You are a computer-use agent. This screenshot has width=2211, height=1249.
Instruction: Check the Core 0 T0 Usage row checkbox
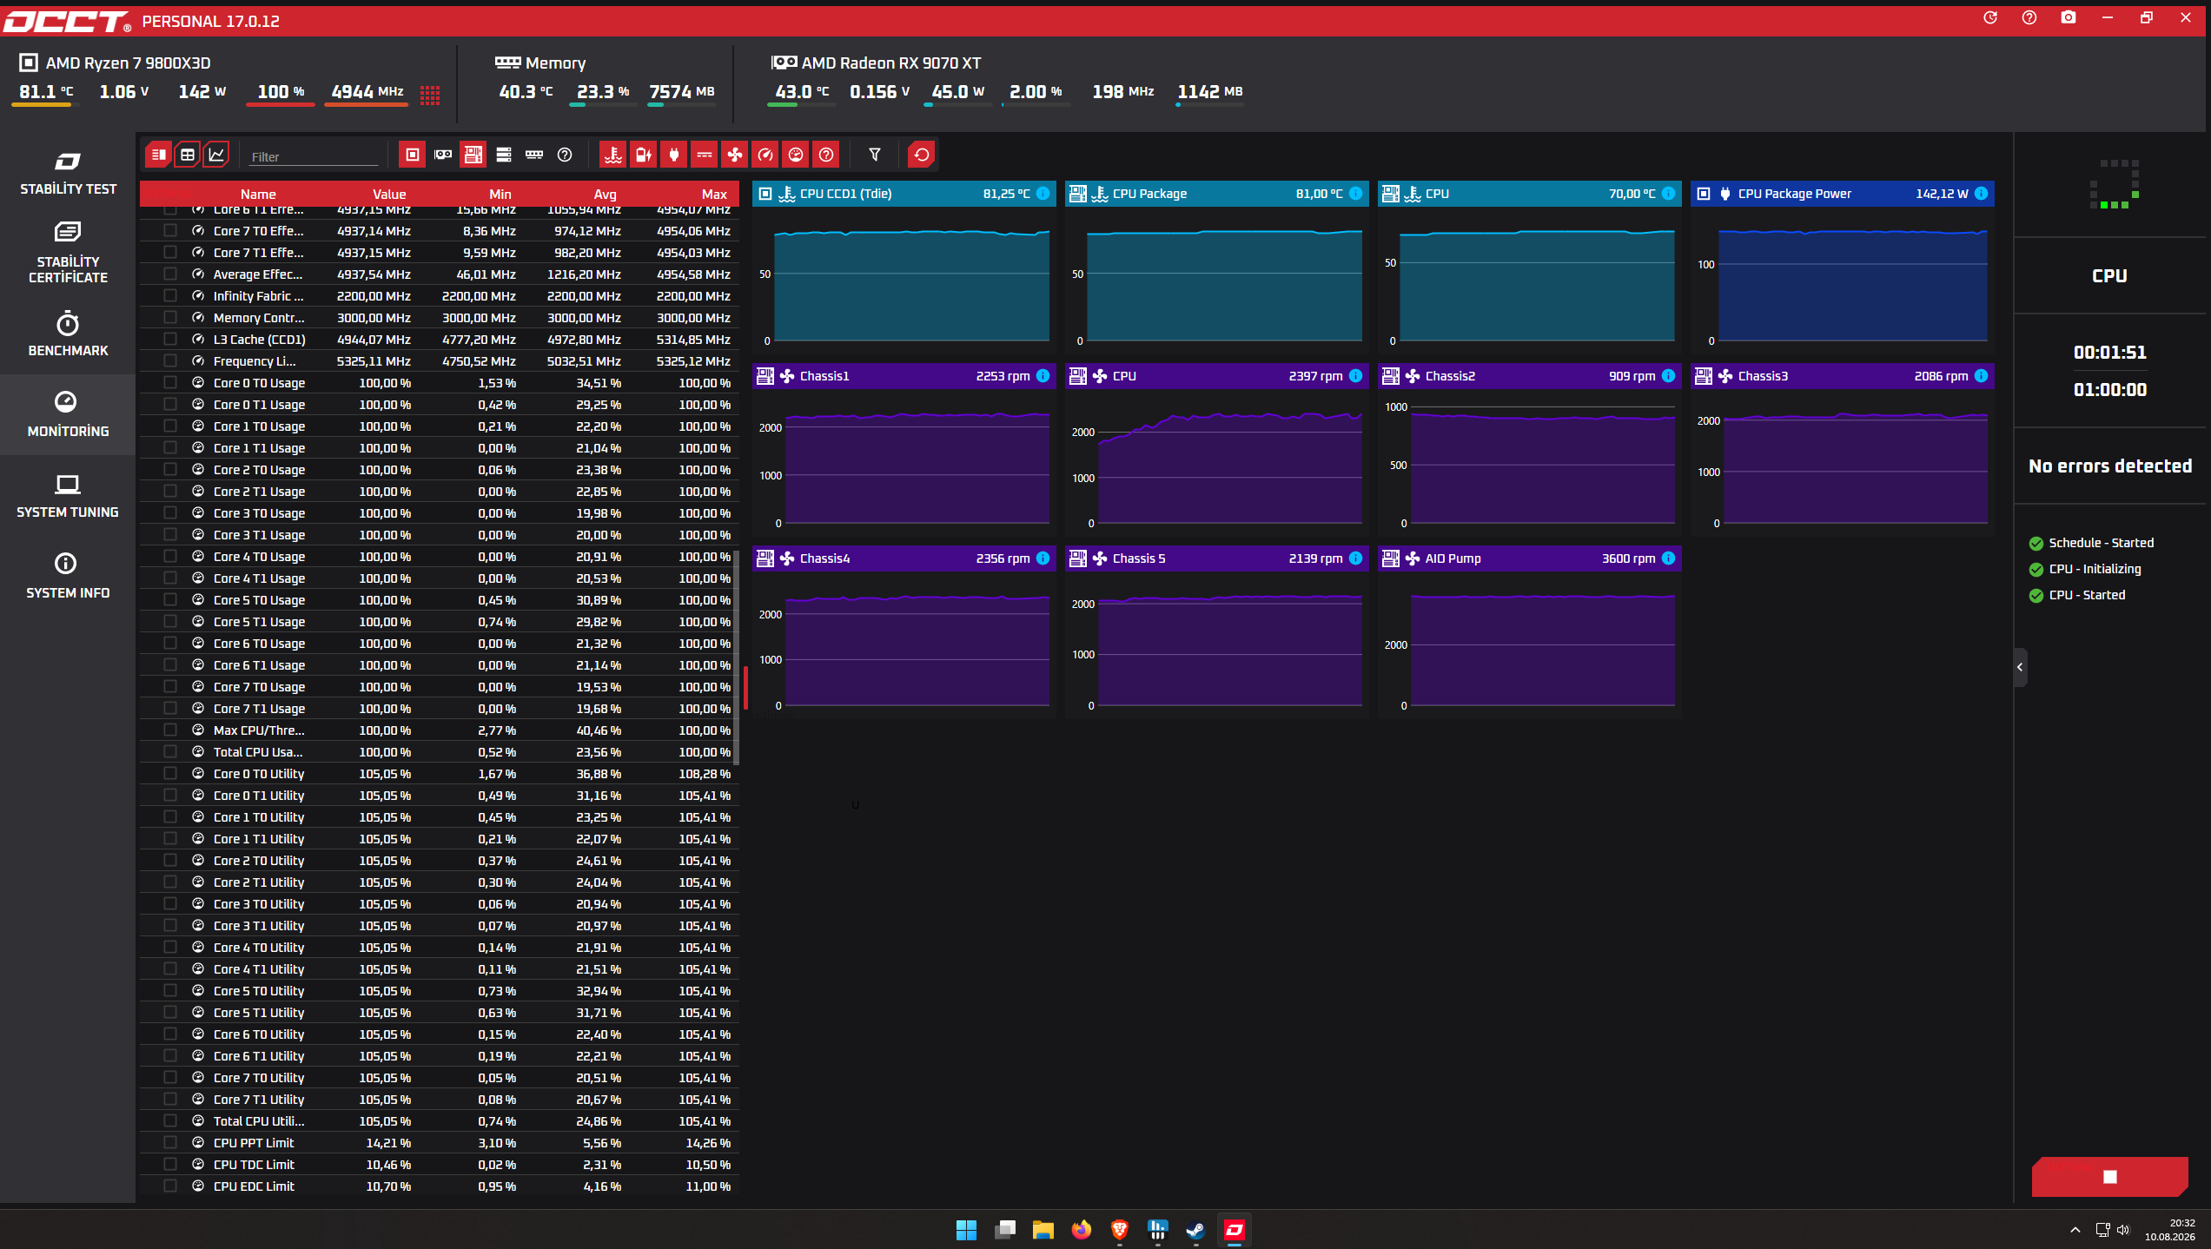[170, 383]
